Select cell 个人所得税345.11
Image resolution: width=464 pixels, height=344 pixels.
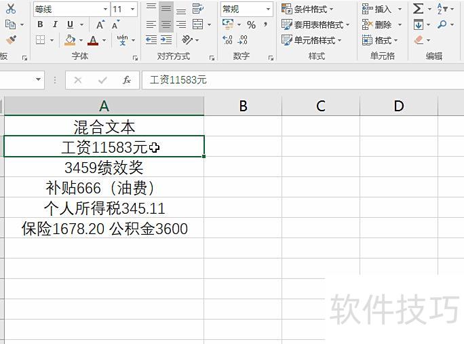[104, 208]
